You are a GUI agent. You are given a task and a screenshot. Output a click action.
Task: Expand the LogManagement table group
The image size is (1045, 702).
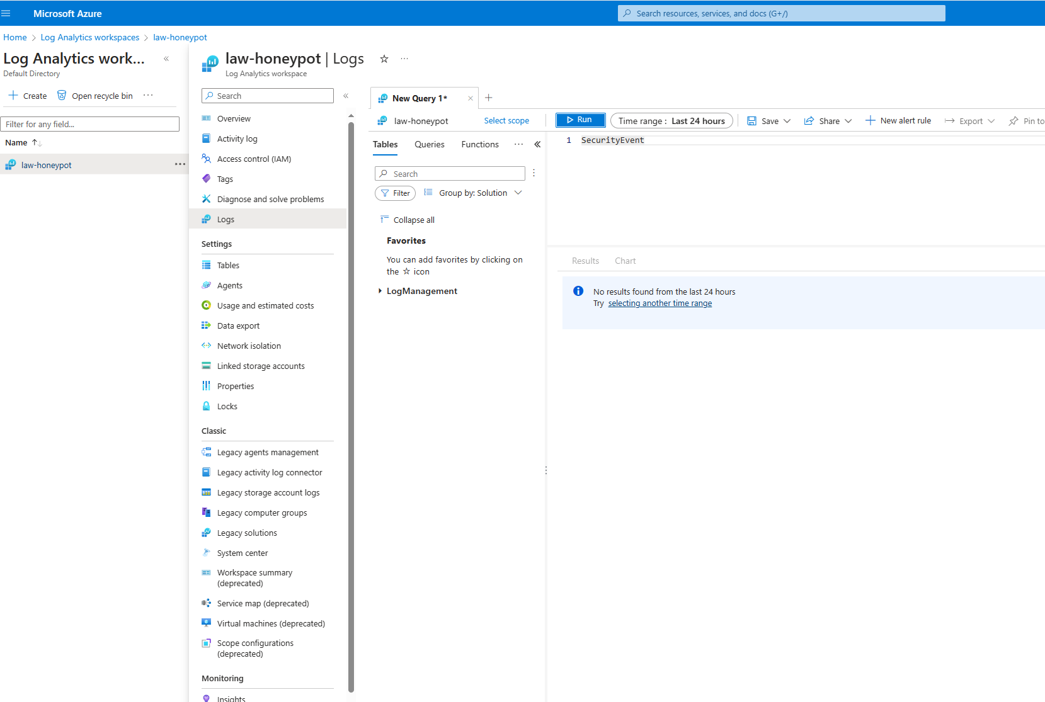380,291
